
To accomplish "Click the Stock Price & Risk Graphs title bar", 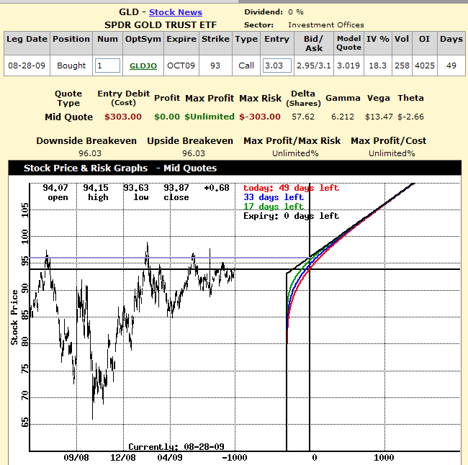I will (235, 168).
